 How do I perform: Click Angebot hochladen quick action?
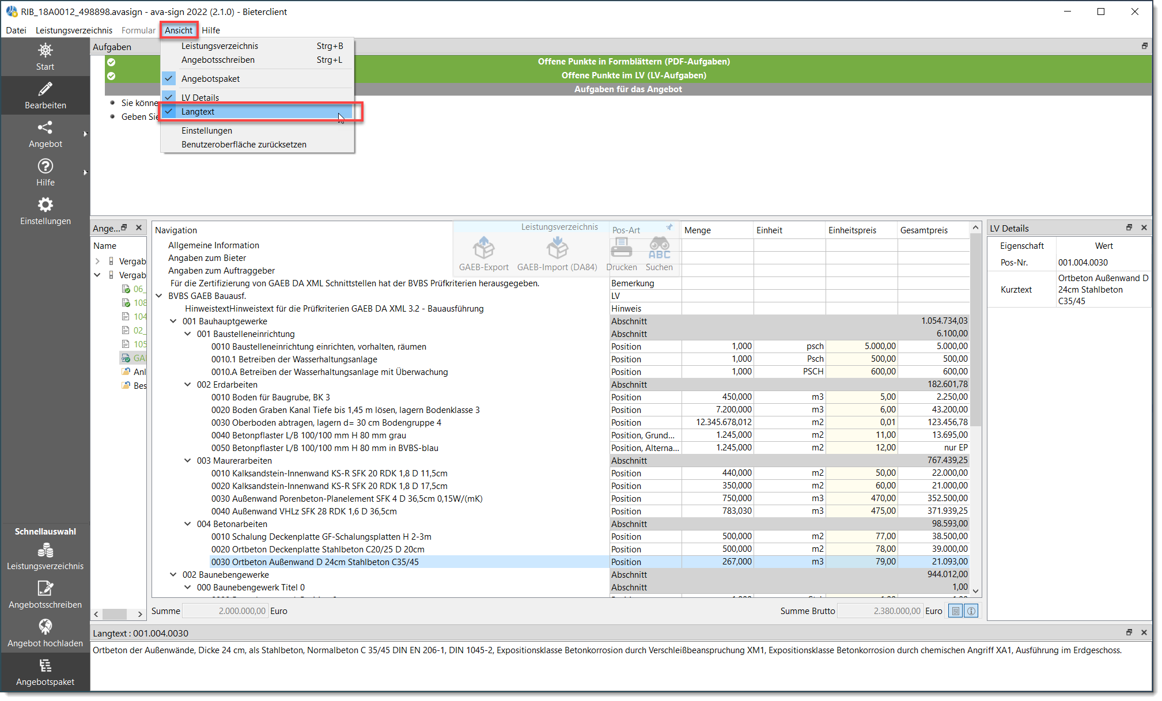click(x=45, y=634)
